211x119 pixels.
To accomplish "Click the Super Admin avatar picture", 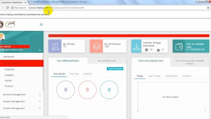I will pos(2,37).
